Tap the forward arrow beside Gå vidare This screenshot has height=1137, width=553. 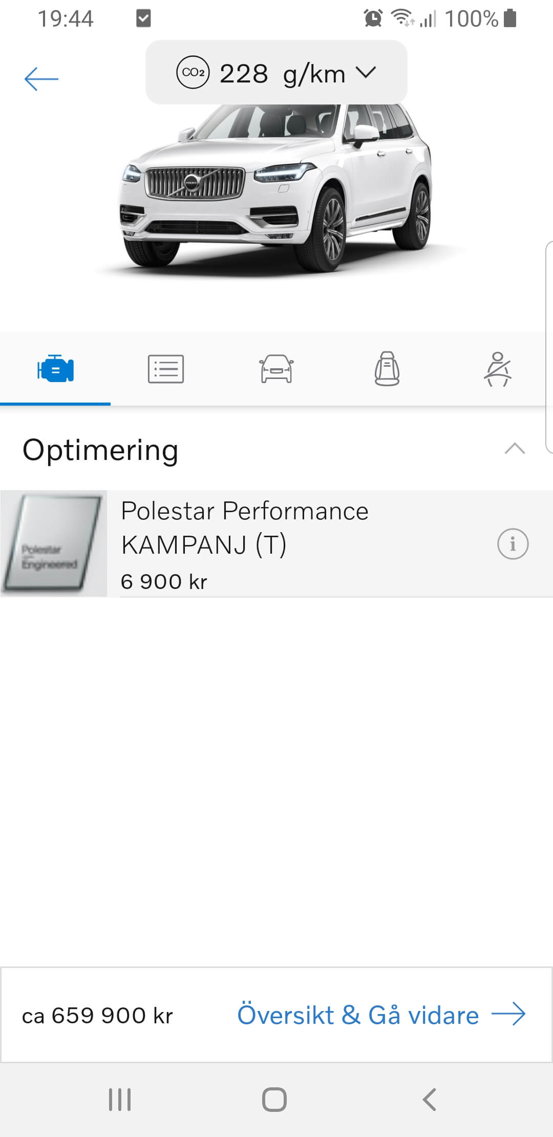tap(508, 1014)
